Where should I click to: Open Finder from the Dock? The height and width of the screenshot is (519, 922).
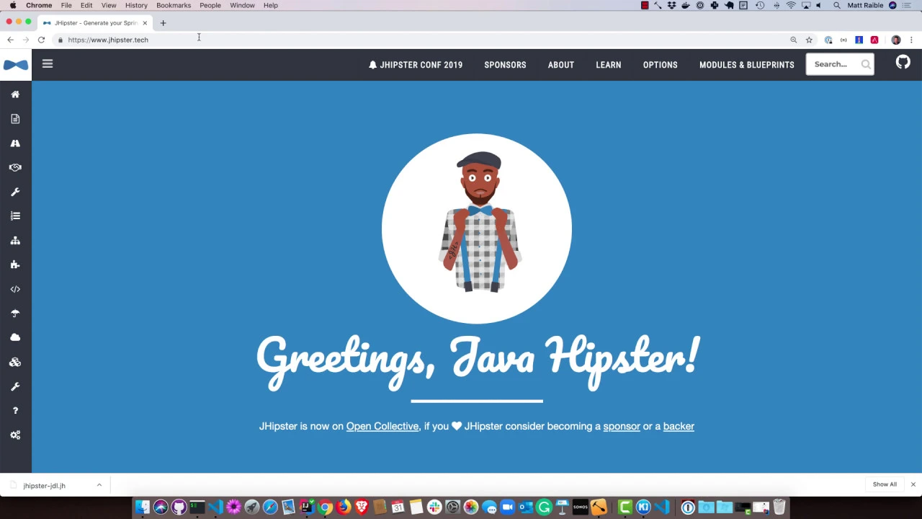141,507
